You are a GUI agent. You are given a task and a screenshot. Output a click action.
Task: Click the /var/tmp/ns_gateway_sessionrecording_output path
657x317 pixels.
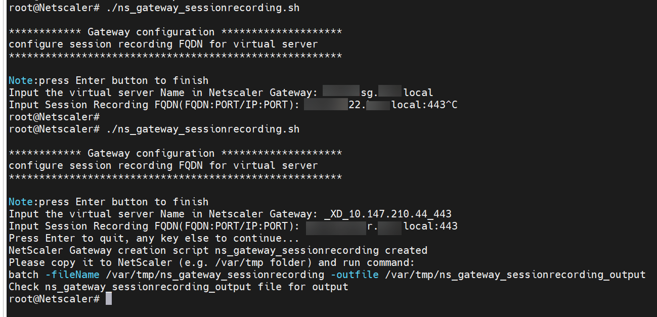(x=515, y=275)
